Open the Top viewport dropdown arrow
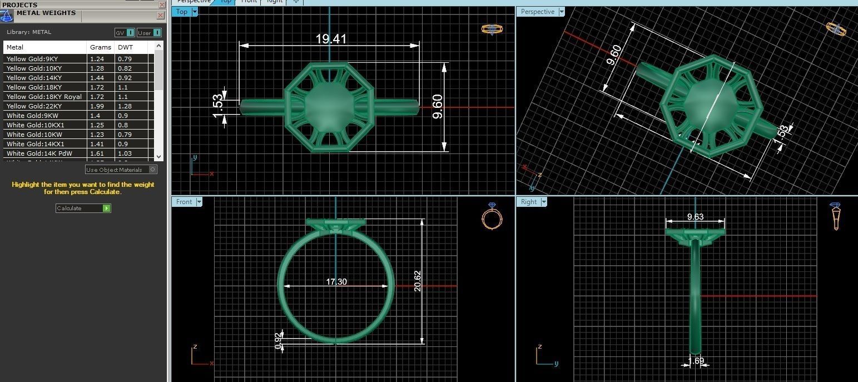Screen dimensions: 858x382 (195, 12)
